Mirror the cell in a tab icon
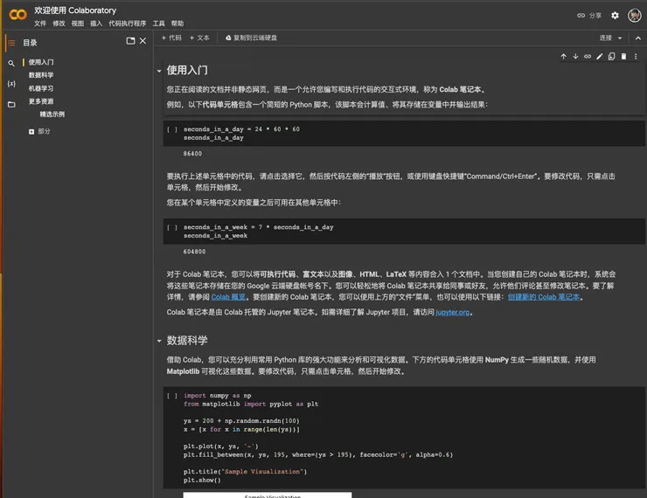 click(x=611, y=57)
